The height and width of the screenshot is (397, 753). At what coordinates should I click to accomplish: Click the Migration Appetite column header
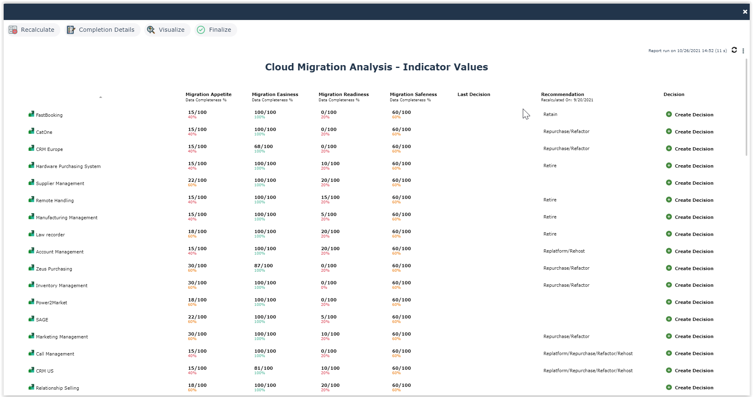(x=209, y=94)
